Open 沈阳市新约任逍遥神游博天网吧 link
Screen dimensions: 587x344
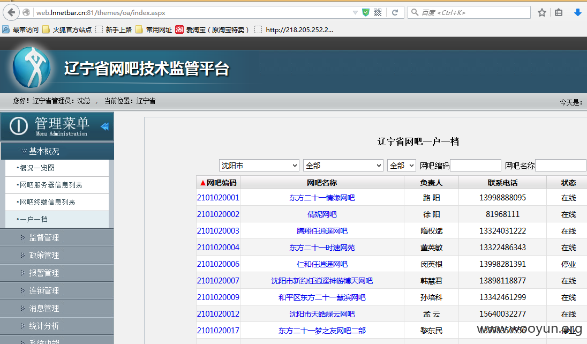click(x=322, y=281)
